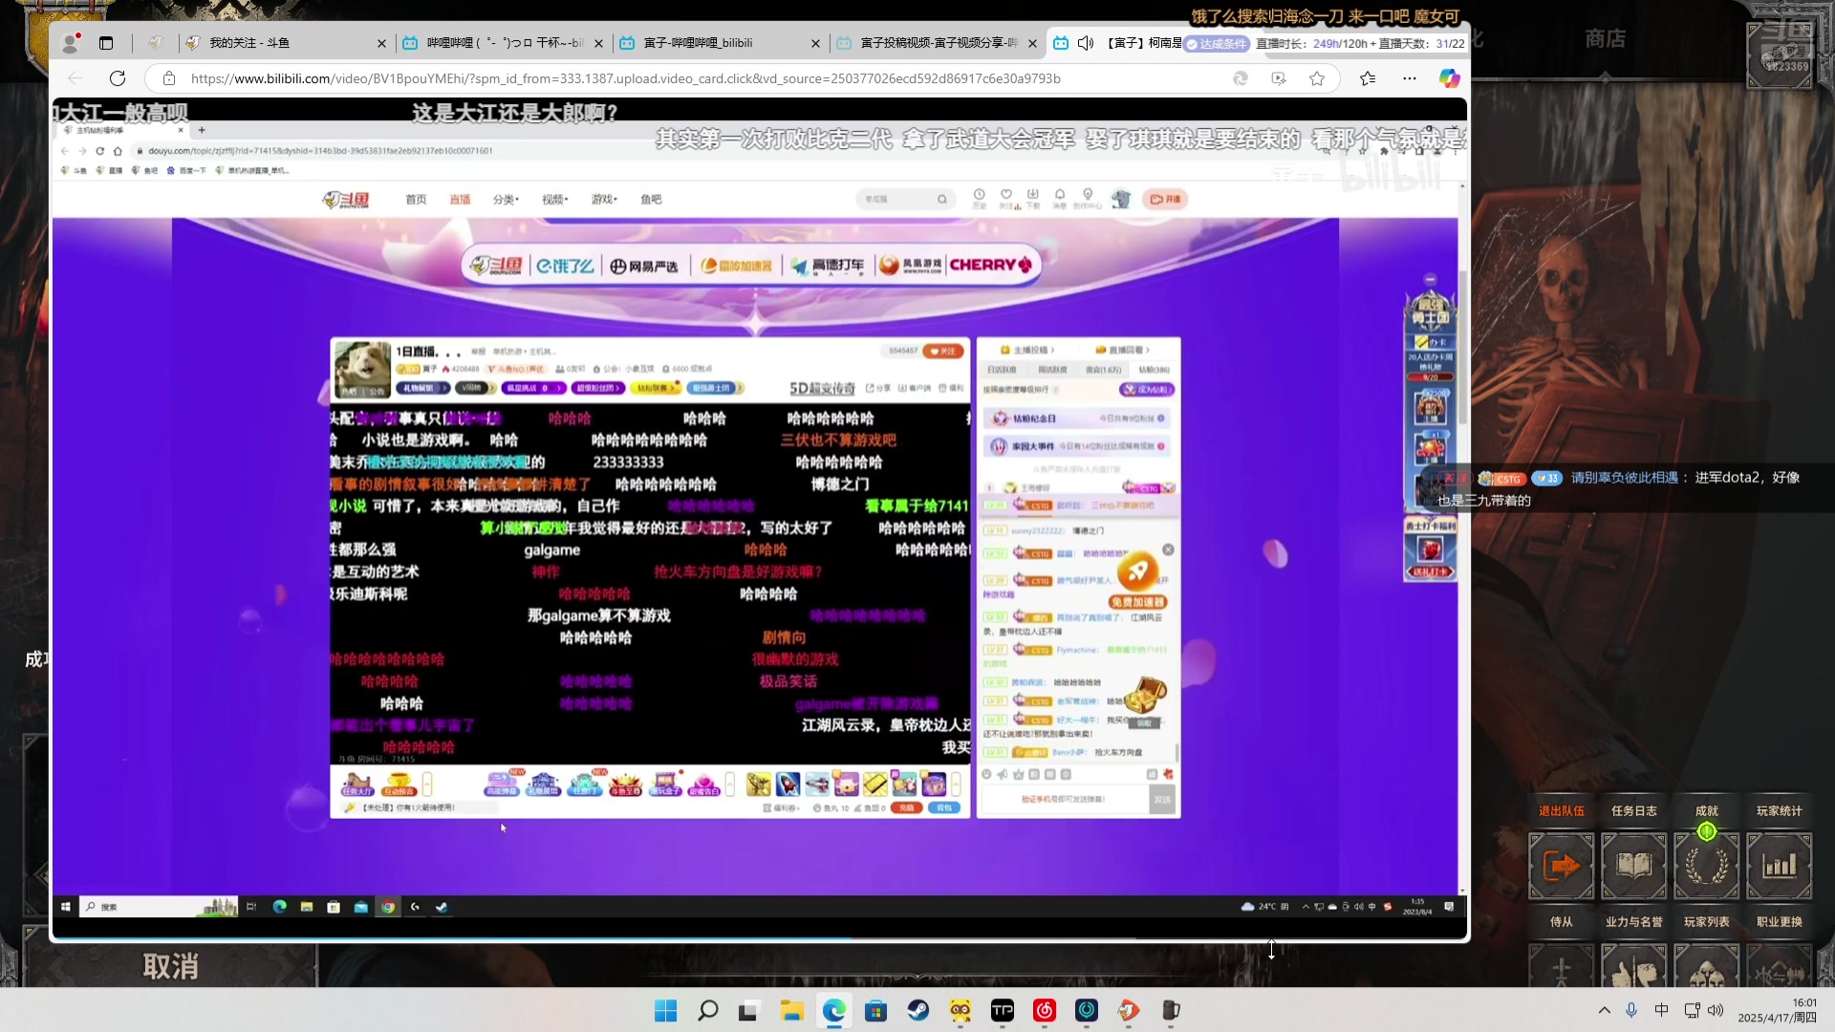This screenshot has width=1835, height=1032.
Task: Click the bilibili video progress bar
Action: click(760, 939)
